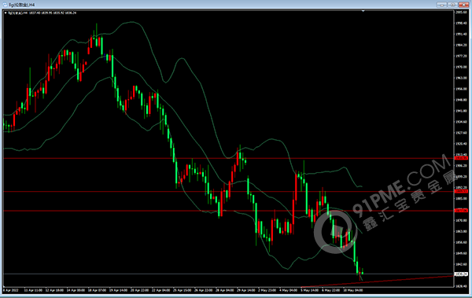This screenshot has height=298, width=472.
Task: Select the rising red trendline at the bottom
Action: click(x=377, y=281)
